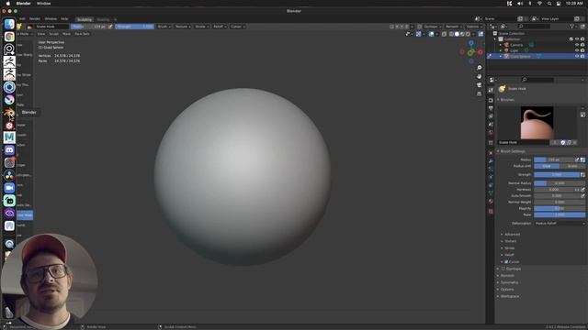Set Radius Unit to Scene
This screenshot has width=588, height=330.
pyautogui.click(x=572, y=166)
